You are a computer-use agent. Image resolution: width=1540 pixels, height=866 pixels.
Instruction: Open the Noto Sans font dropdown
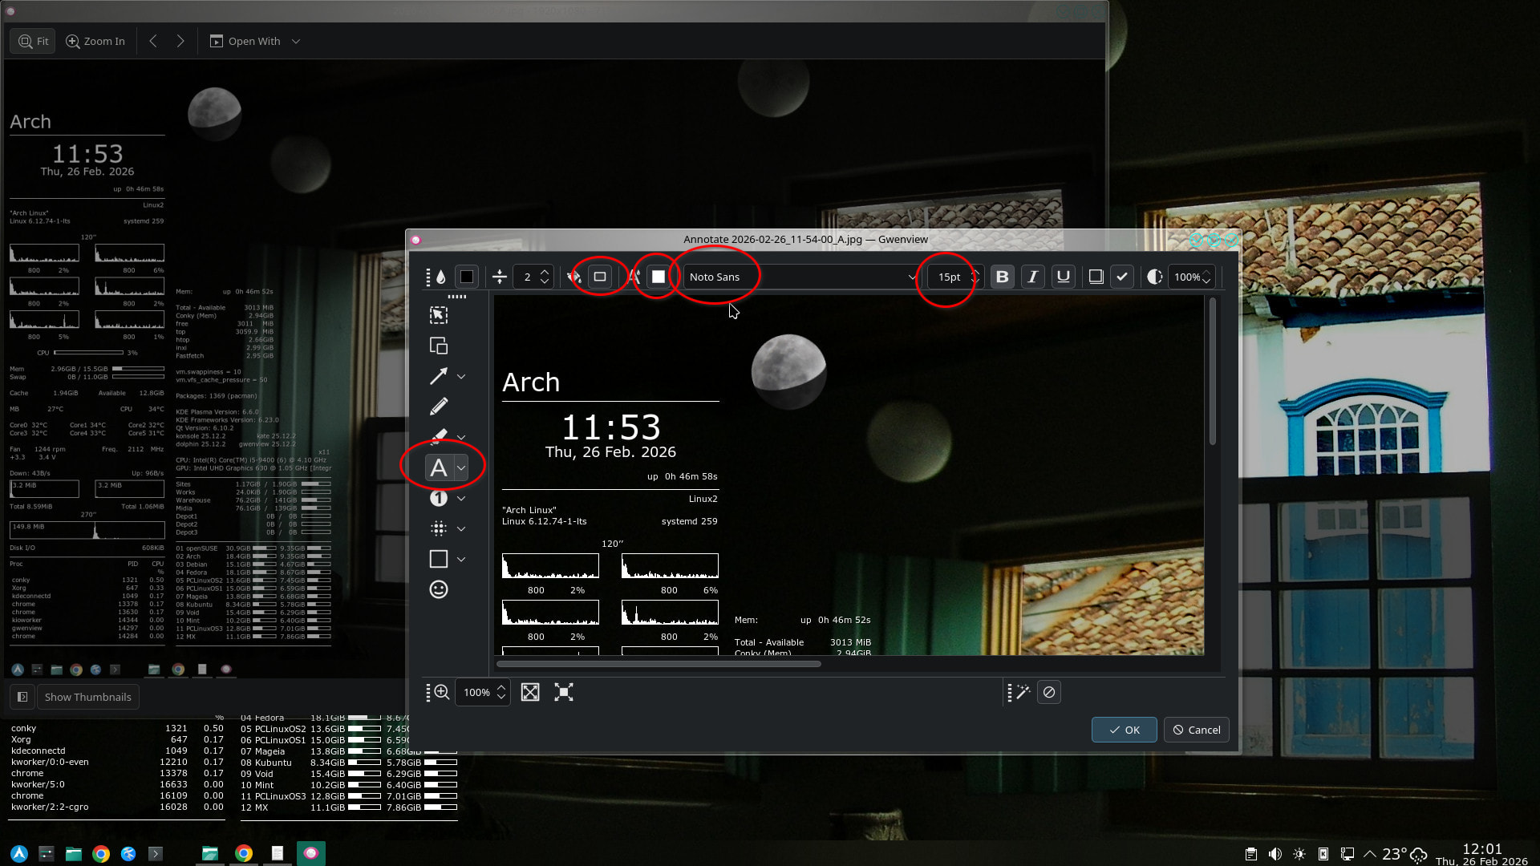800,277
